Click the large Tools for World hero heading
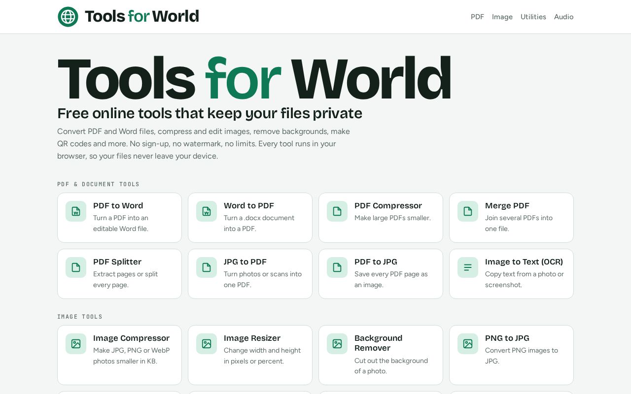The width and height of the screenshot is (631, 394). (x=254, y=78)
